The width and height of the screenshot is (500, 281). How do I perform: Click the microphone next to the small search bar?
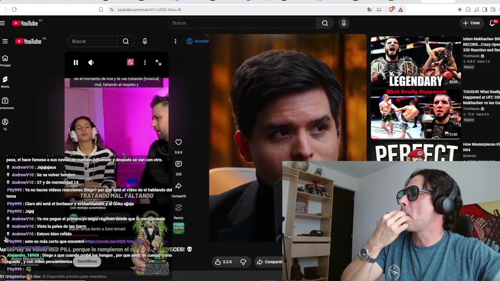click(145, 41)
